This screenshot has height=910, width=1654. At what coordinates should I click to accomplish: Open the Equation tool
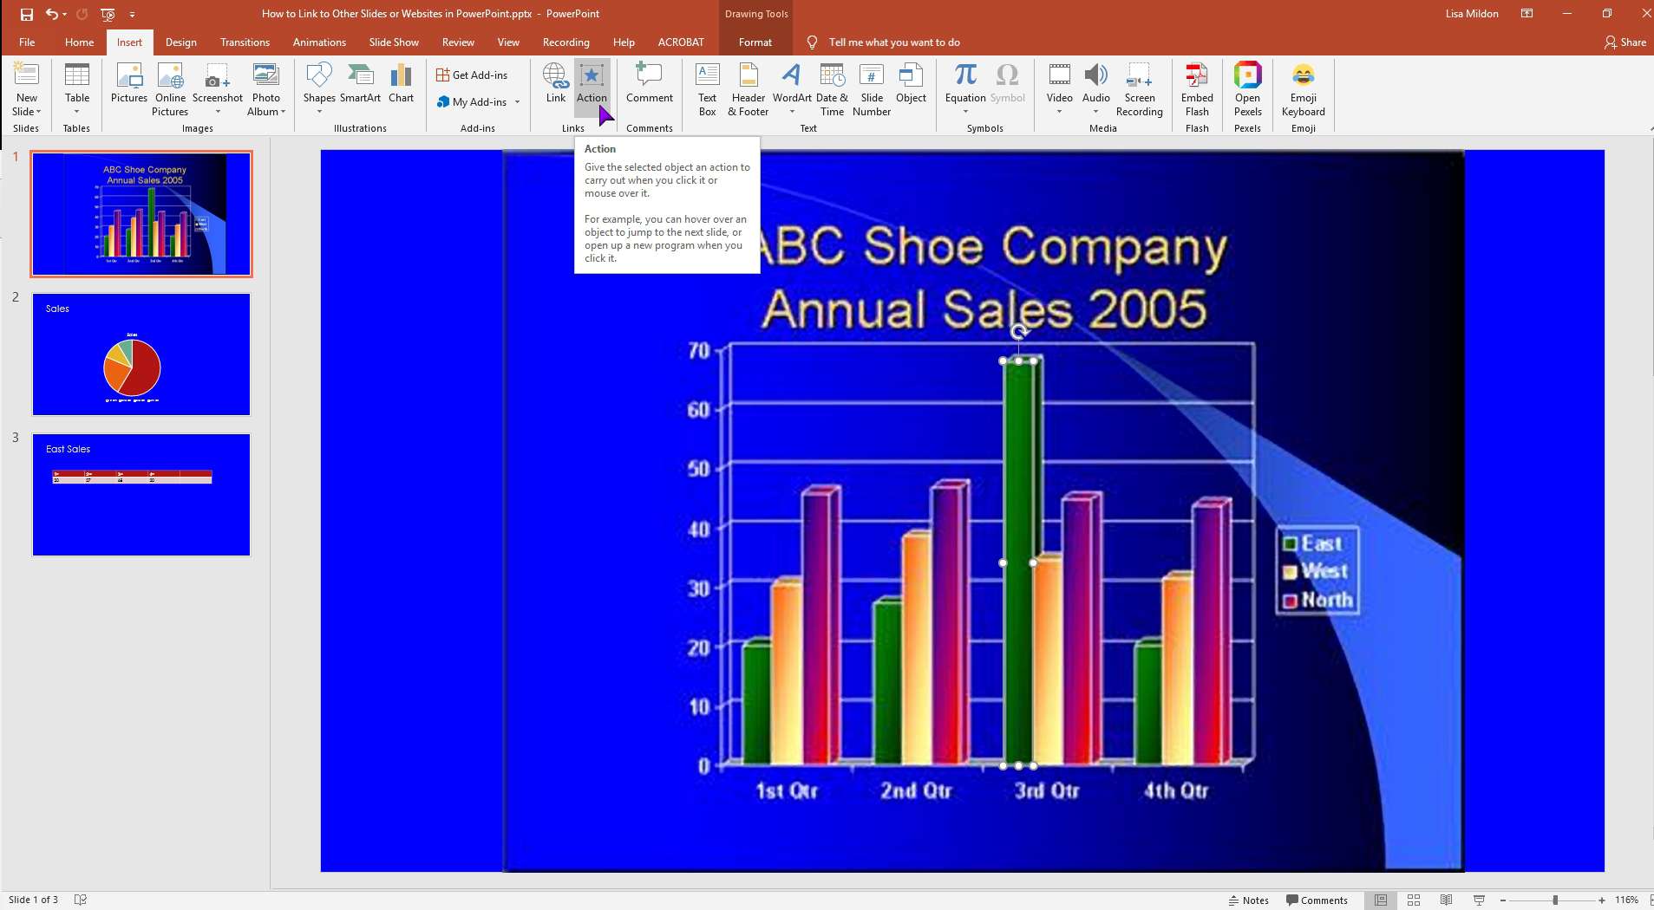[x=965, y=89]
